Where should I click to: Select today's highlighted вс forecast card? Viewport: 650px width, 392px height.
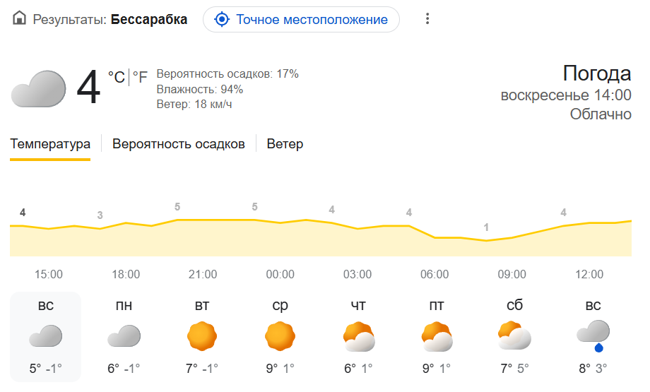tap(45, 337)
